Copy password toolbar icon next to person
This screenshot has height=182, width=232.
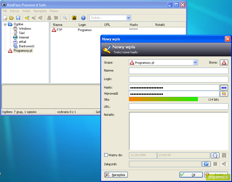pyautogui.click(x=56, y=18)
